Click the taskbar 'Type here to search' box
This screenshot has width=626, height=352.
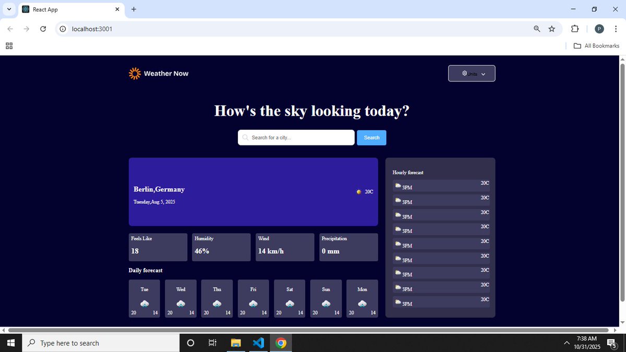pyautogui.click(x=102, y=343)
